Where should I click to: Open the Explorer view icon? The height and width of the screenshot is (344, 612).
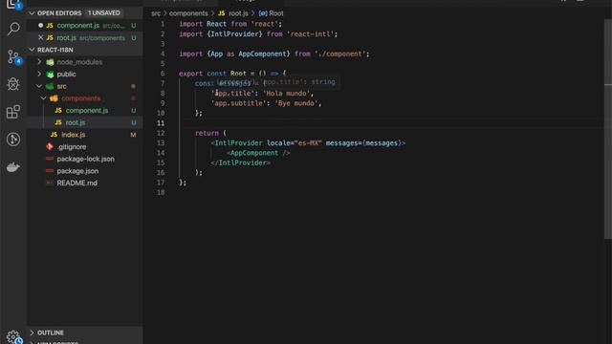coord(13,4)
